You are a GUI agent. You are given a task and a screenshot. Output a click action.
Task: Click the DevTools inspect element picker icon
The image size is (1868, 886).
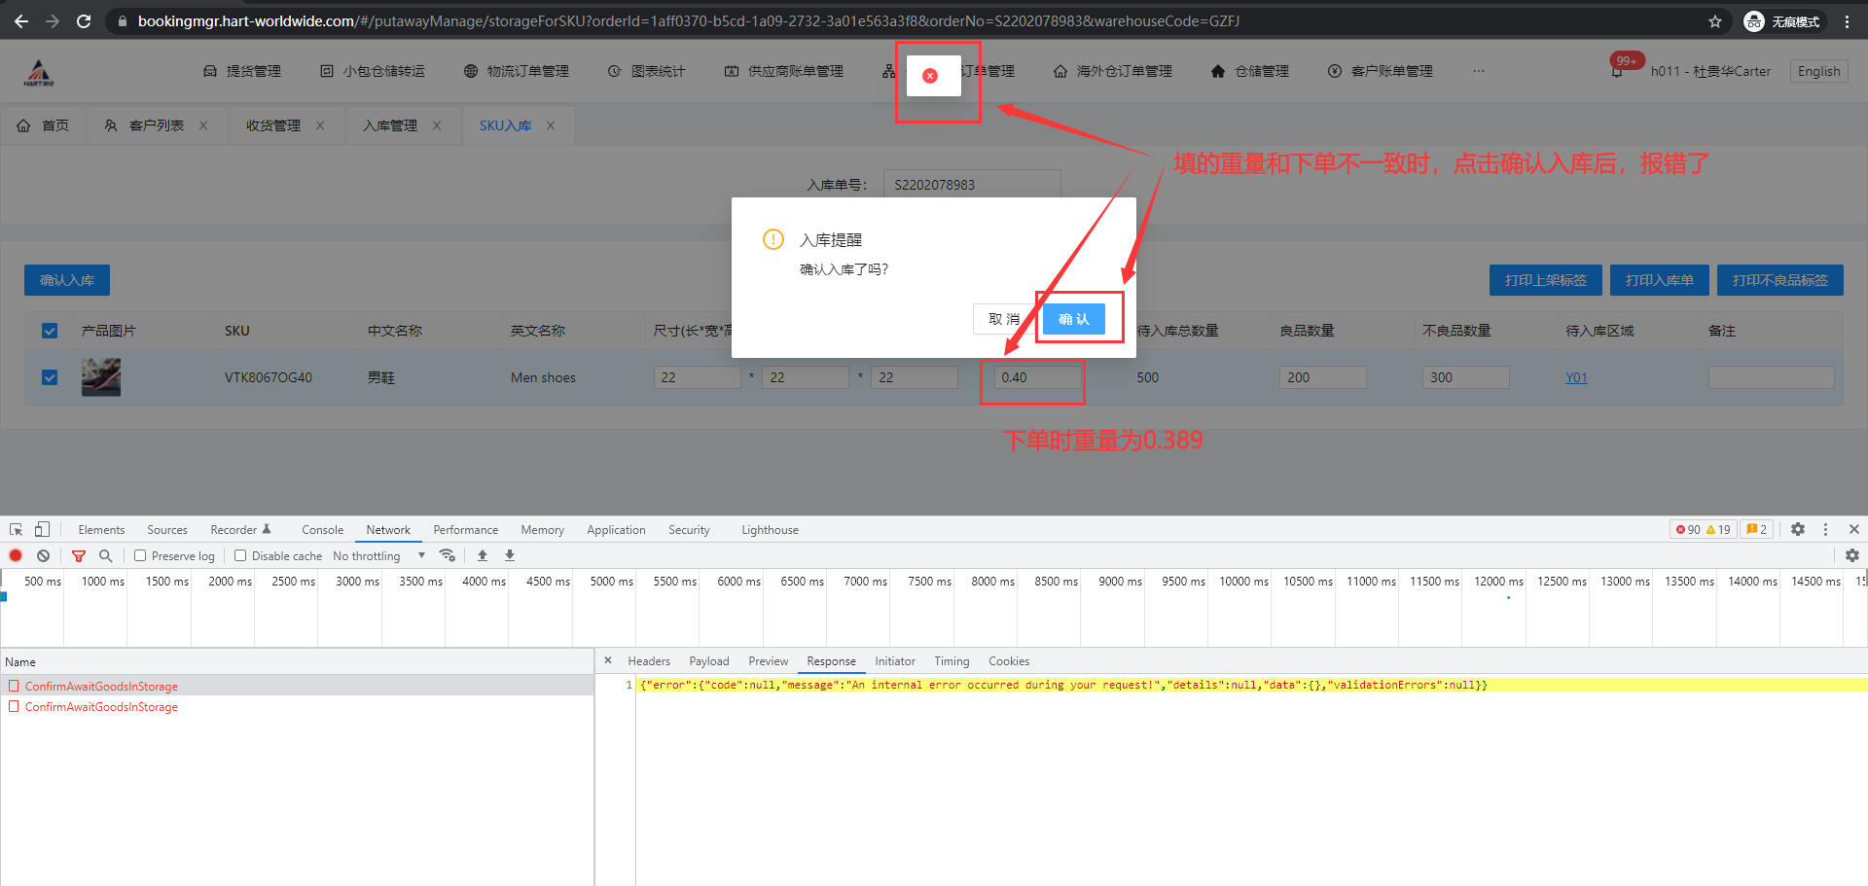[x=16, y=529]
